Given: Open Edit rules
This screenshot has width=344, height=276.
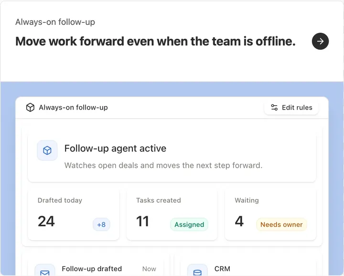Looking at the screenshot, I should (291, 107).
